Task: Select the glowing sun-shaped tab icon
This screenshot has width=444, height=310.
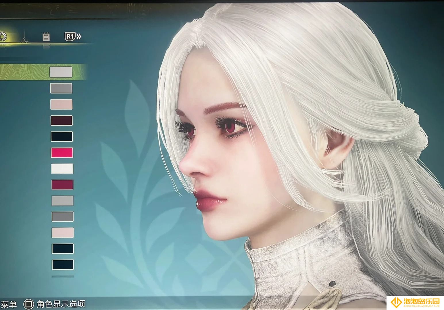Action: tap(3, 37)
